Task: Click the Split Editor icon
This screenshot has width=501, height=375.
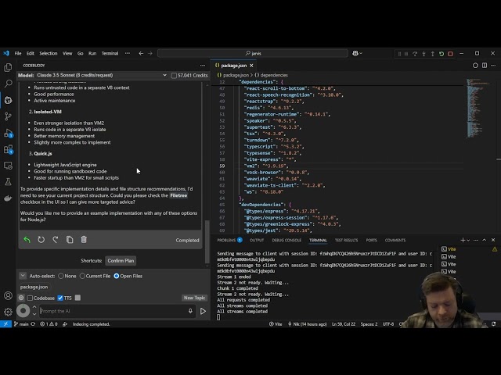Action: tap(485, 66)
